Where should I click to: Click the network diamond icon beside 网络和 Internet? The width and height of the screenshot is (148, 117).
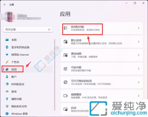(7, 55)
